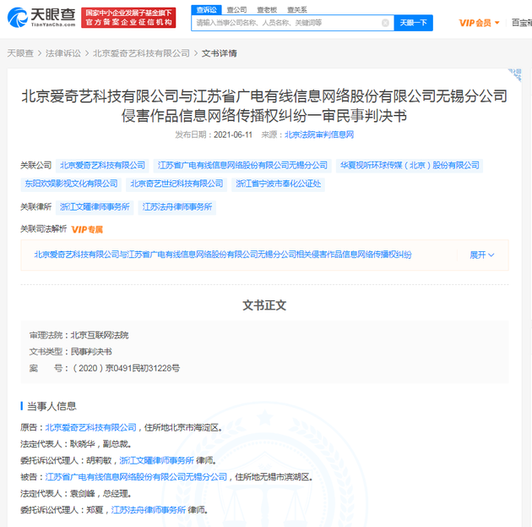Click the TianYanCha logo
The image size is (532, 527).
pos(41,17)
